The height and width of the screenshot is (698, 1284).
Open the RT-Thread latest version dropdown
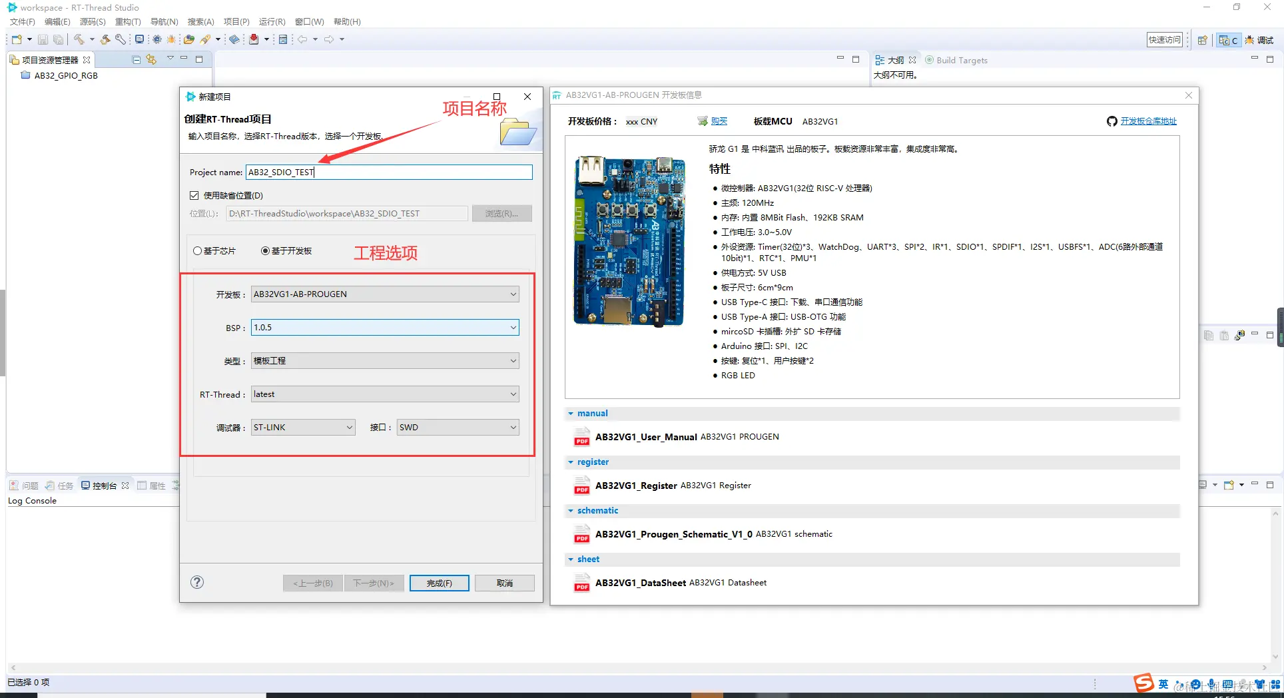click(x=385, y=394)
